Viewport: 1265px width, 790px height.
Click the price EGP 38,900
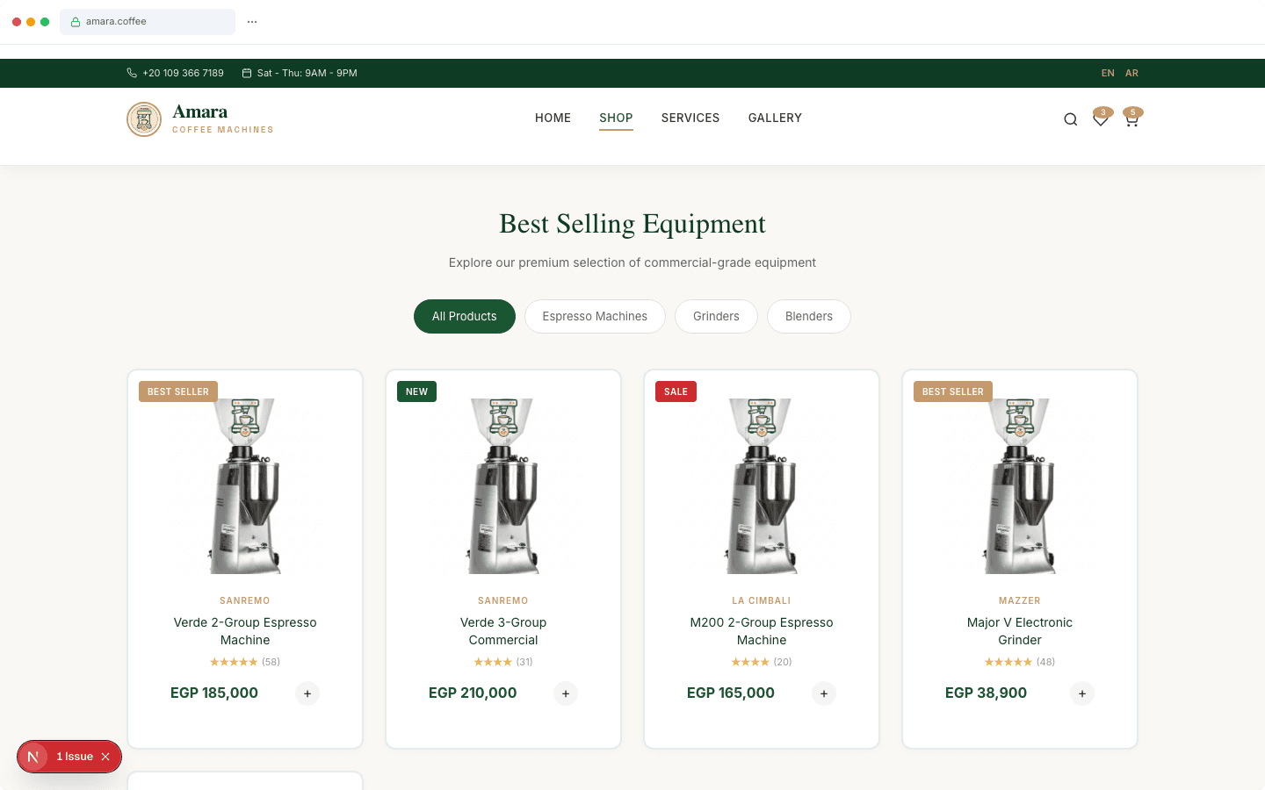(986, 693)
